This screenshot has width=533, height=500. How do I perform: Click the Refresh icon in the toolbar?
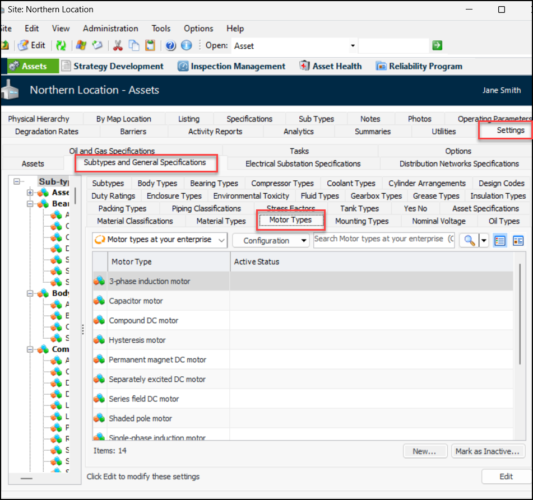(61, 45)
